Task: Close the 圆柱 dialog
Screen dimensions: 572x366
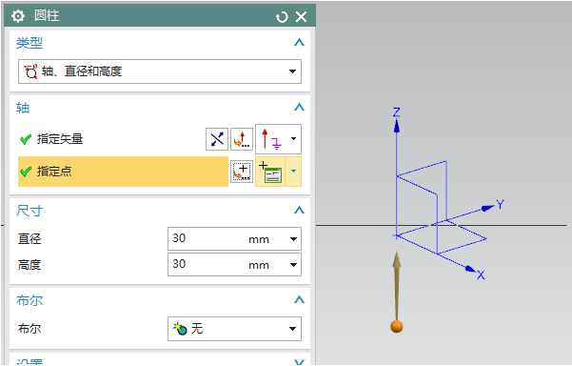Action: [x=302, y=16]
